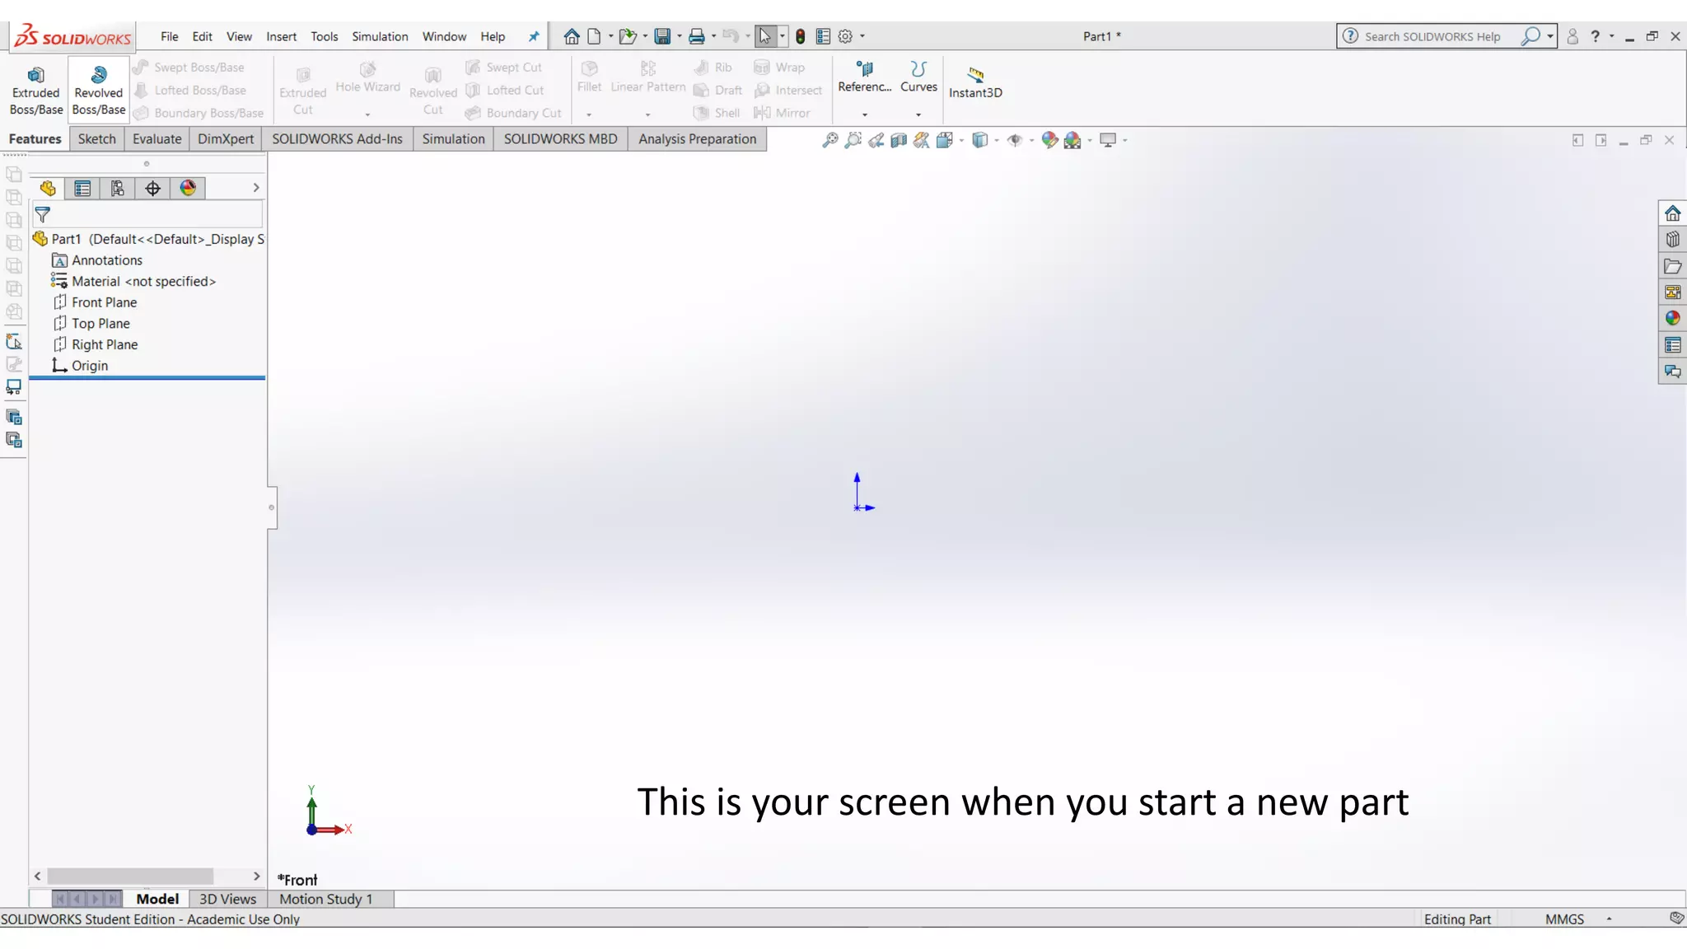The width and height of the screenshot is (1687, 949).
Task: Open the PropertyManager tab icon
Action: point(82,189)
